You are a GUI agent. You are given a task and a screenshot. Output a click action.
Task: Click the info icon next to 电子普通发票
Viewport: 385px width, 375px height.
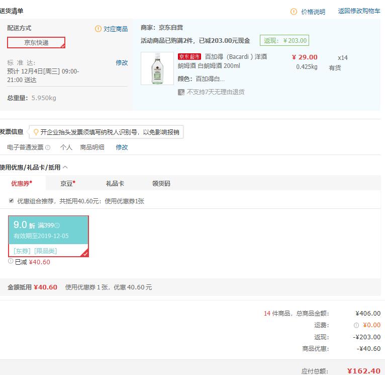[x=48, y=147]
